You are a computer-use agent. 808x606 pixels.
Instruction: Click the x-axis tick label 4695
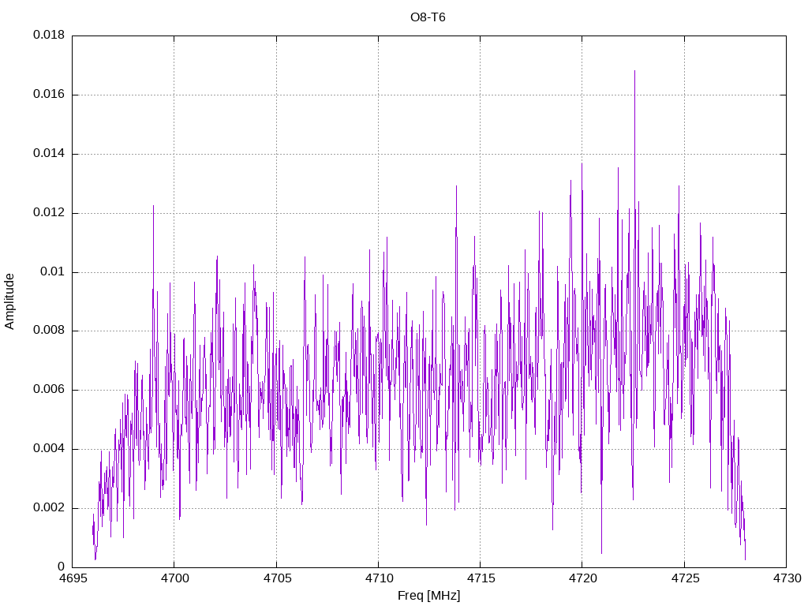click(72, 578)
